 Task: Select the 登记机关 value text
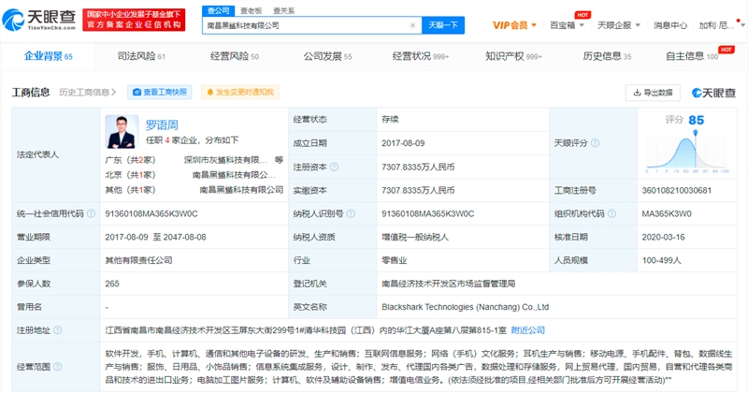pos(449,284)
